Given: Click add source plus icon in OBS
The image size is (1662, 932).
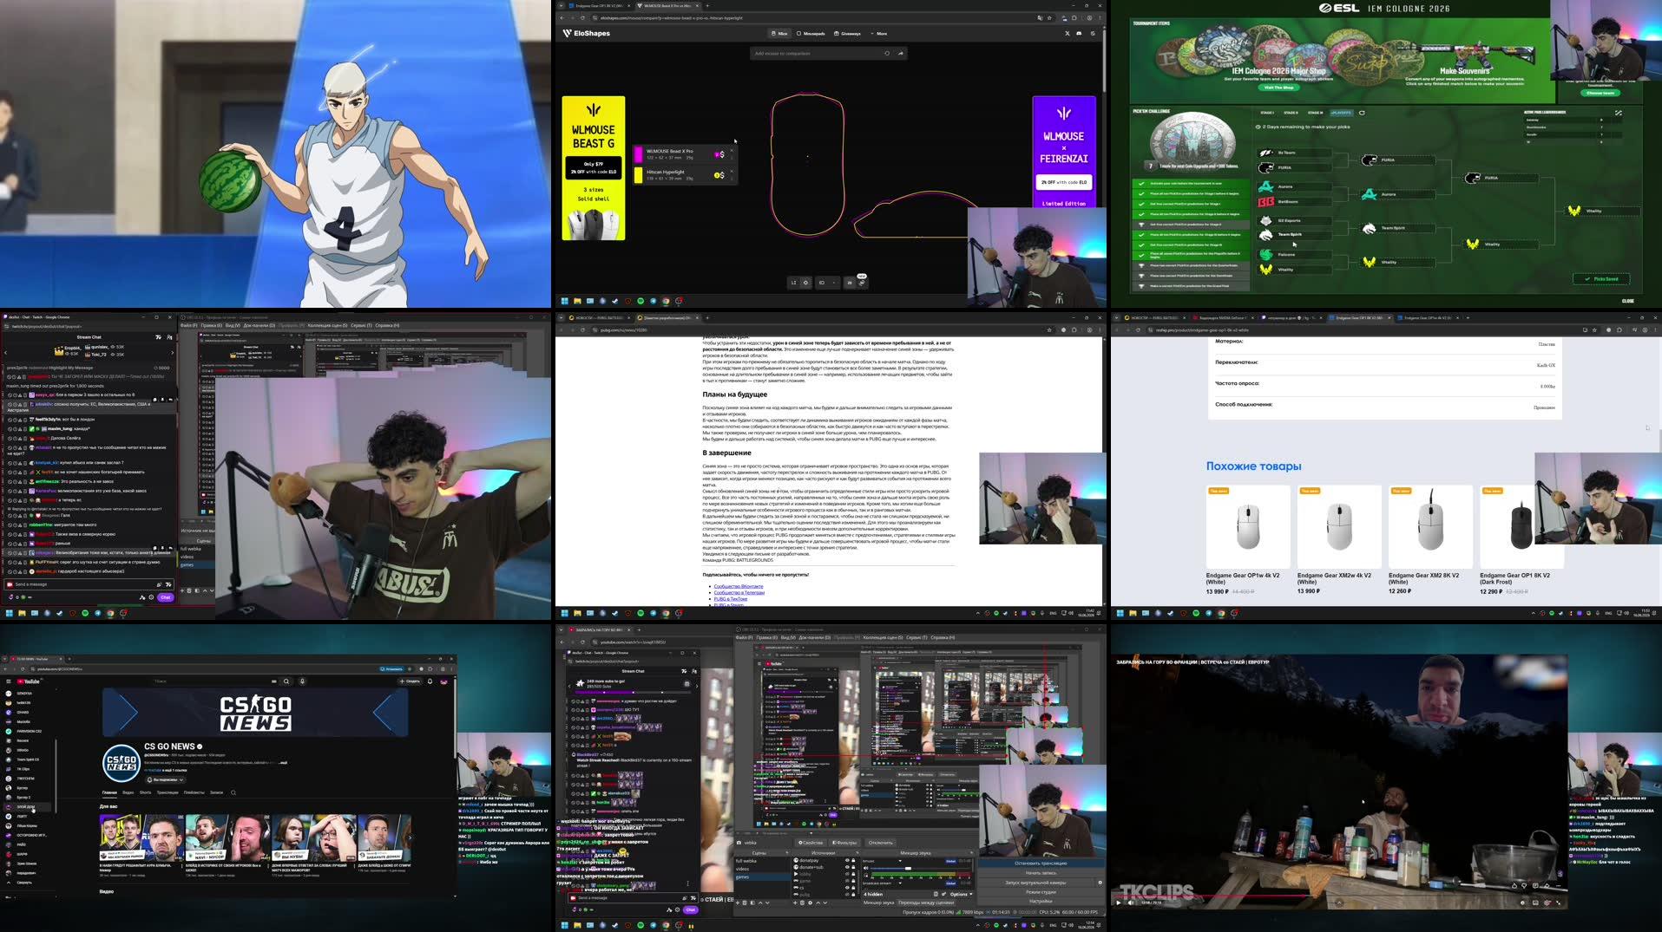Looking at the screenshot, I should pyautogui.click(x=795, y=903).
